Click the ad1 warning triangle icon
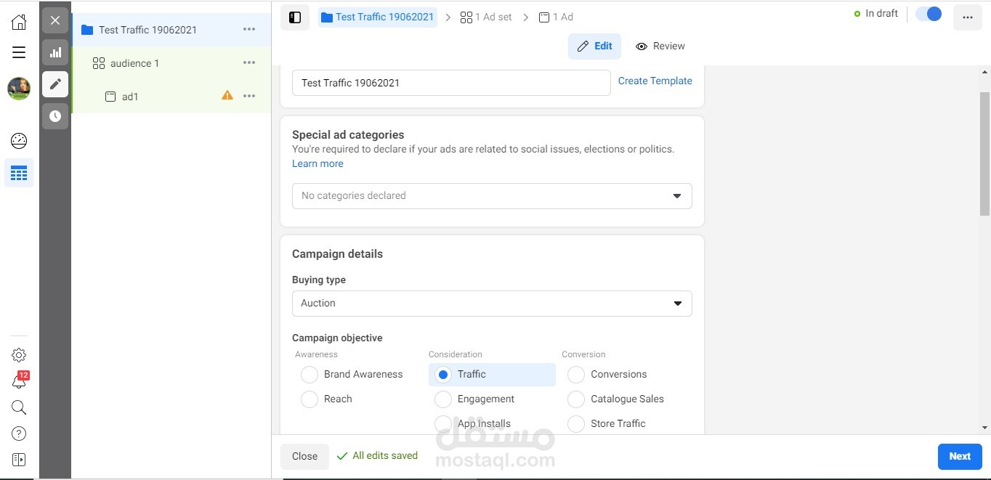This screenshot has width=991, height=480. [227, 95]
